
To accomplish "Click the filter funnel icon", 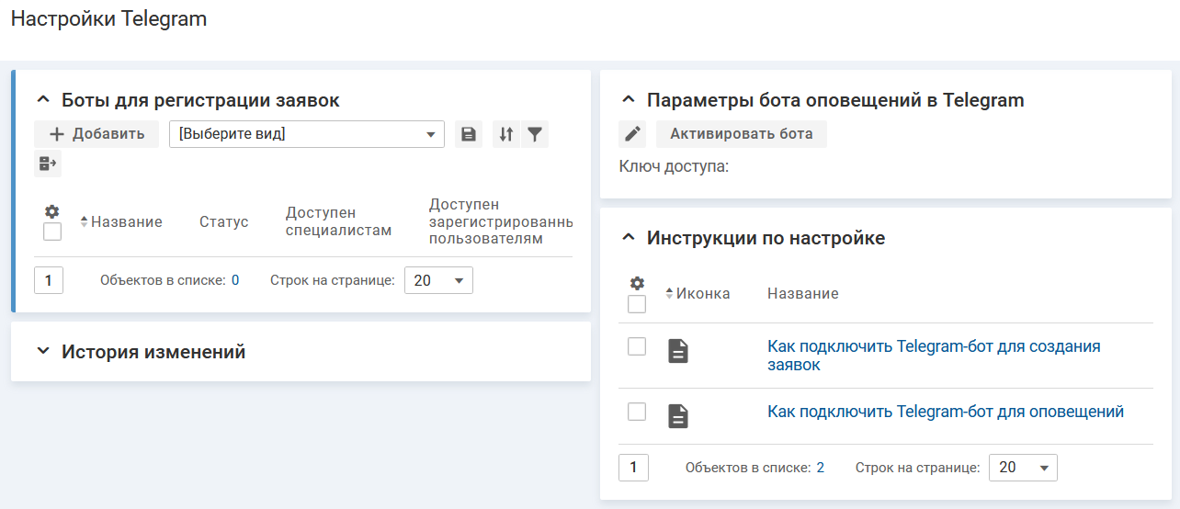I will 534,134.
